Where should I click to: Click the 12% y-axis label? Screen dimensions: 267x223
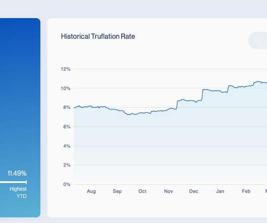pyautogui.click(x=65, y=69)
